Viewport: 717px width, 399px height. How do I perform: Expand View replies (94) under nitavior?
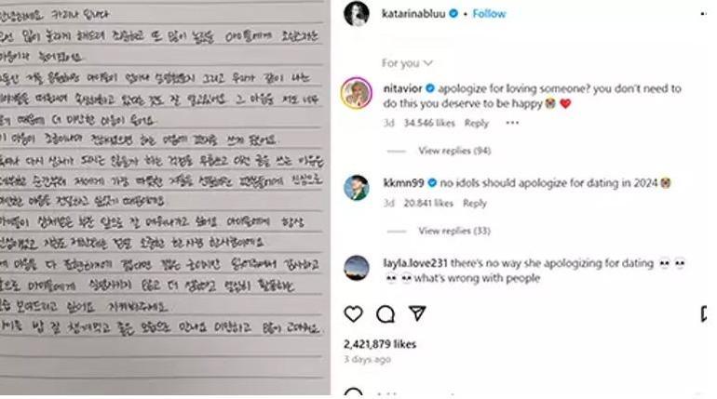454,151
